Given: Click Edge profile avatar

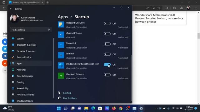Looking at the screenshot, I should 188,8.
